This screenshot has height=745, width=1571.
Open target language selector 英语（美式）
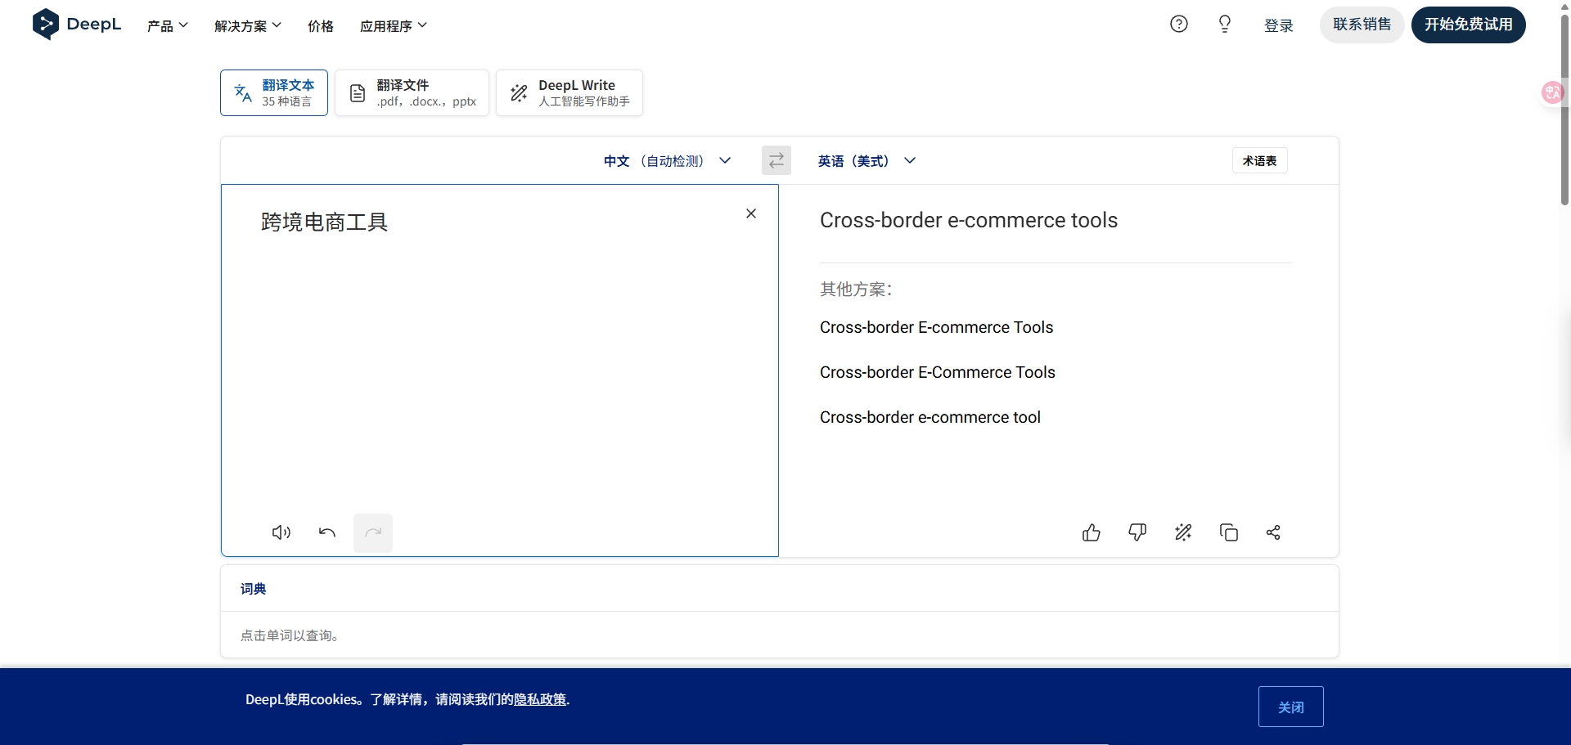click(867, 161)
